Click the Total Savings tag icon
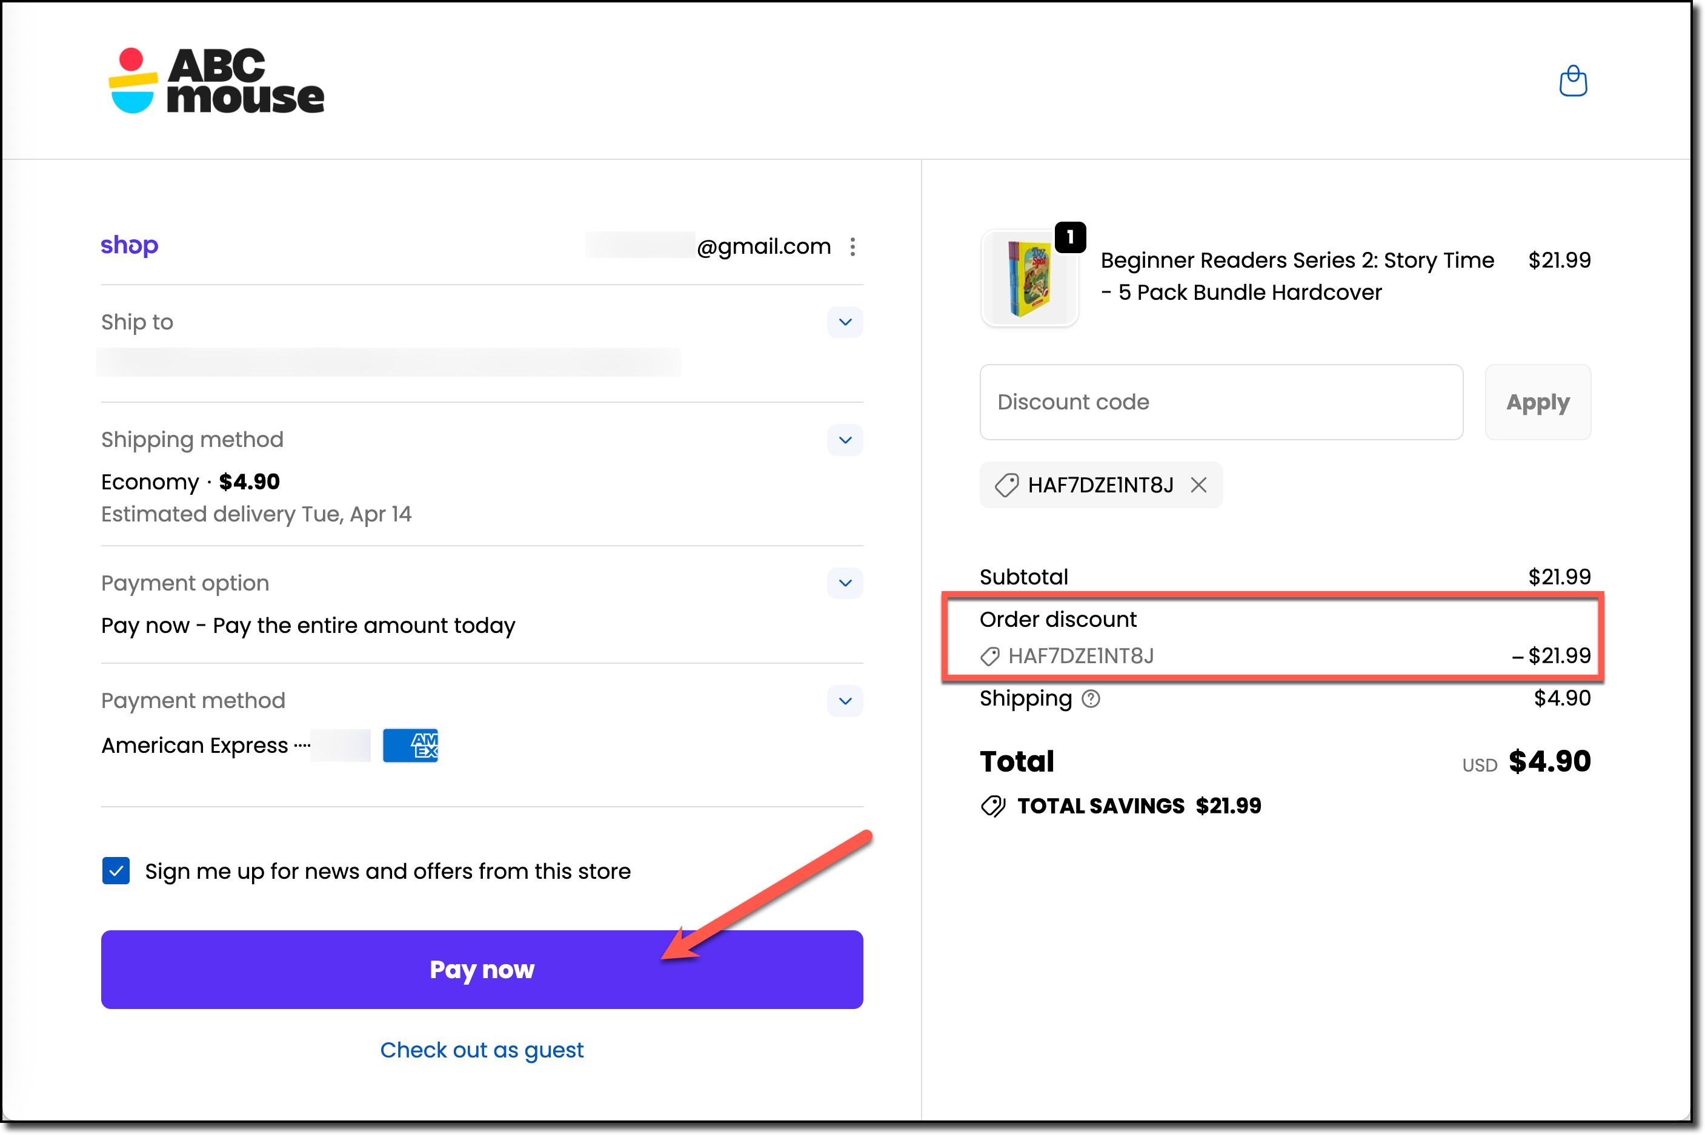 (992, 806)
